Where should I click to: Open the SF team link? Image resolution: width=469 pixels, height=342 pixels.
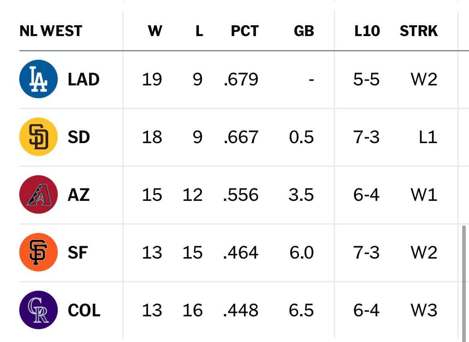[78, 253]
